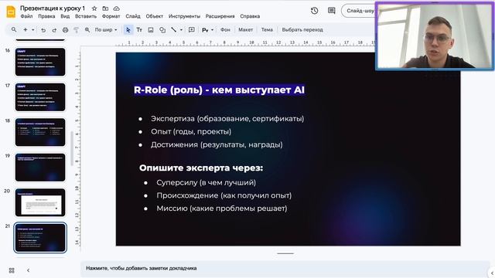
Task: Select the arrow cursor tool
Action: tap(128, 30)
